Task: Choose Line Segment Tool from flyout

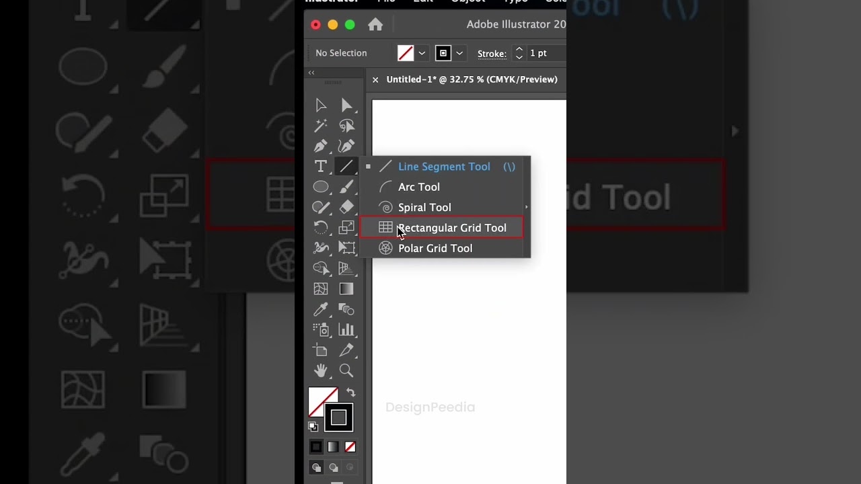Action: click(x=445, y=167)
